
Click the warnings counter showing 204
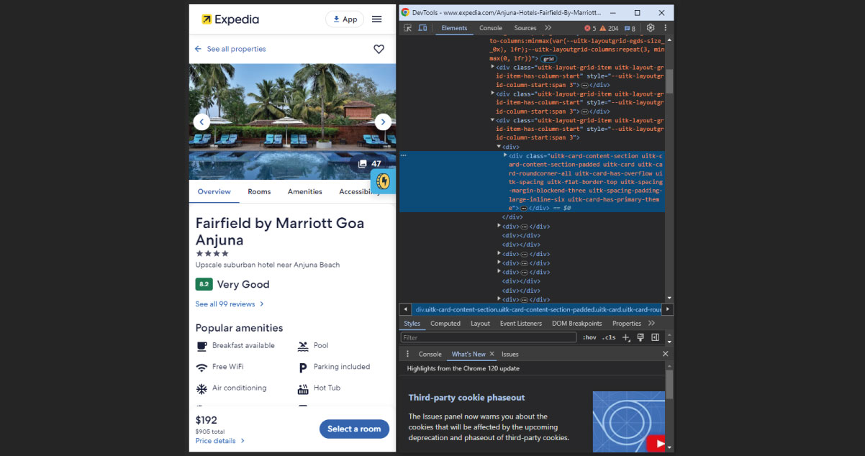click(608, 27)
